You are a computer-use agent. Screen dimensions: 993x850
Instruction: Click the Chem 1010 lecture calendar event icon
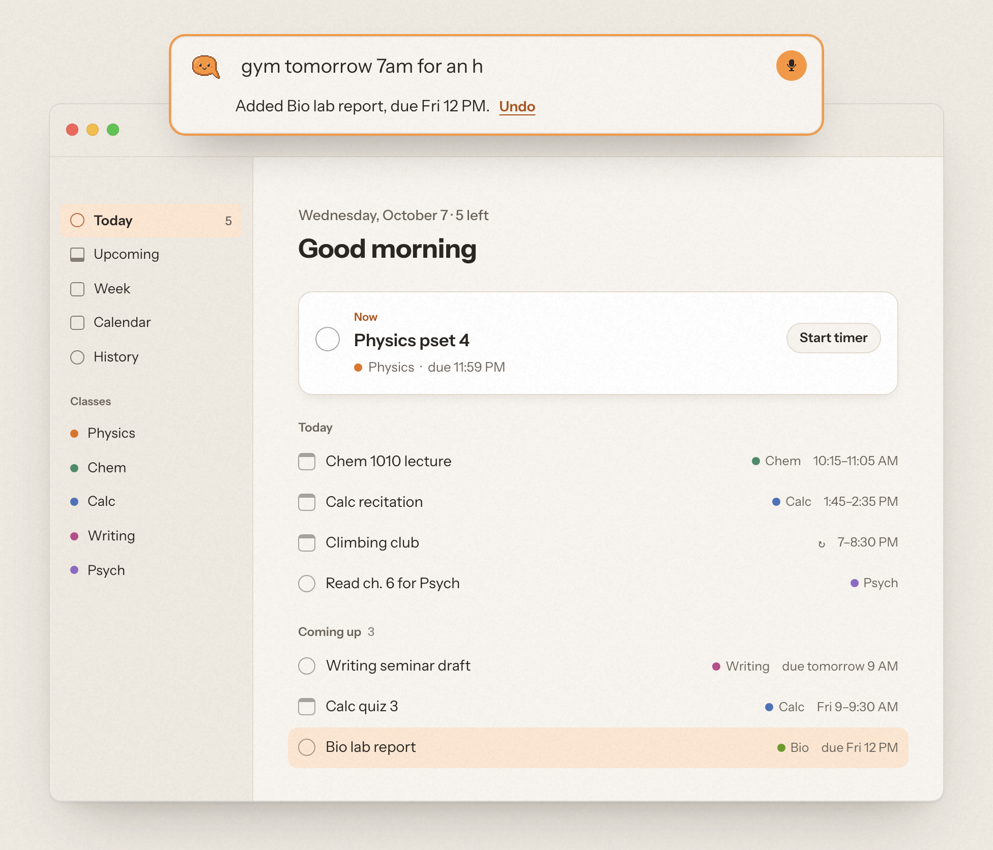tap(307, 462)
